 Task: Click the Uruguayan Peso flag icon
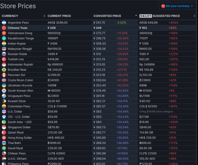tap(4, 96)
